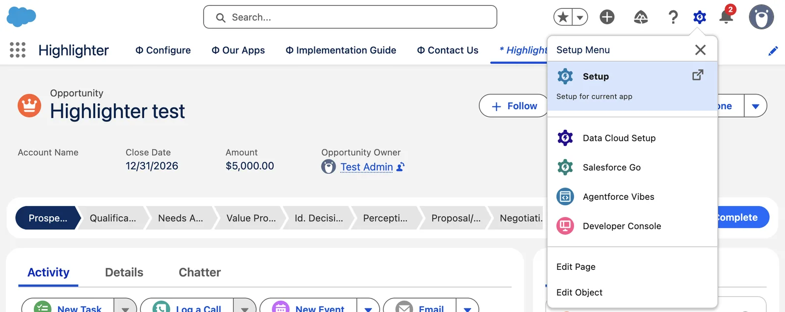785x312 pixels.
Task: Click the New Task button
Action: pos(68,306)
